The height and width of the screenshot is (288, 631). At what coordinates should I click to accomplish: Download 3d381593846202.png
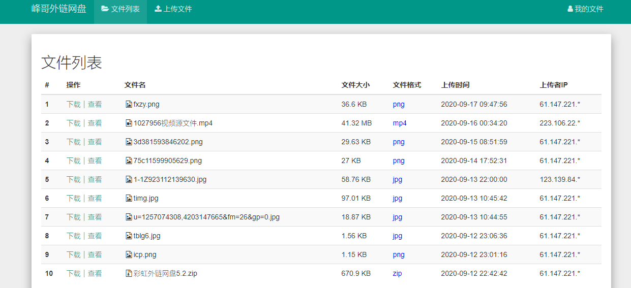73,142
